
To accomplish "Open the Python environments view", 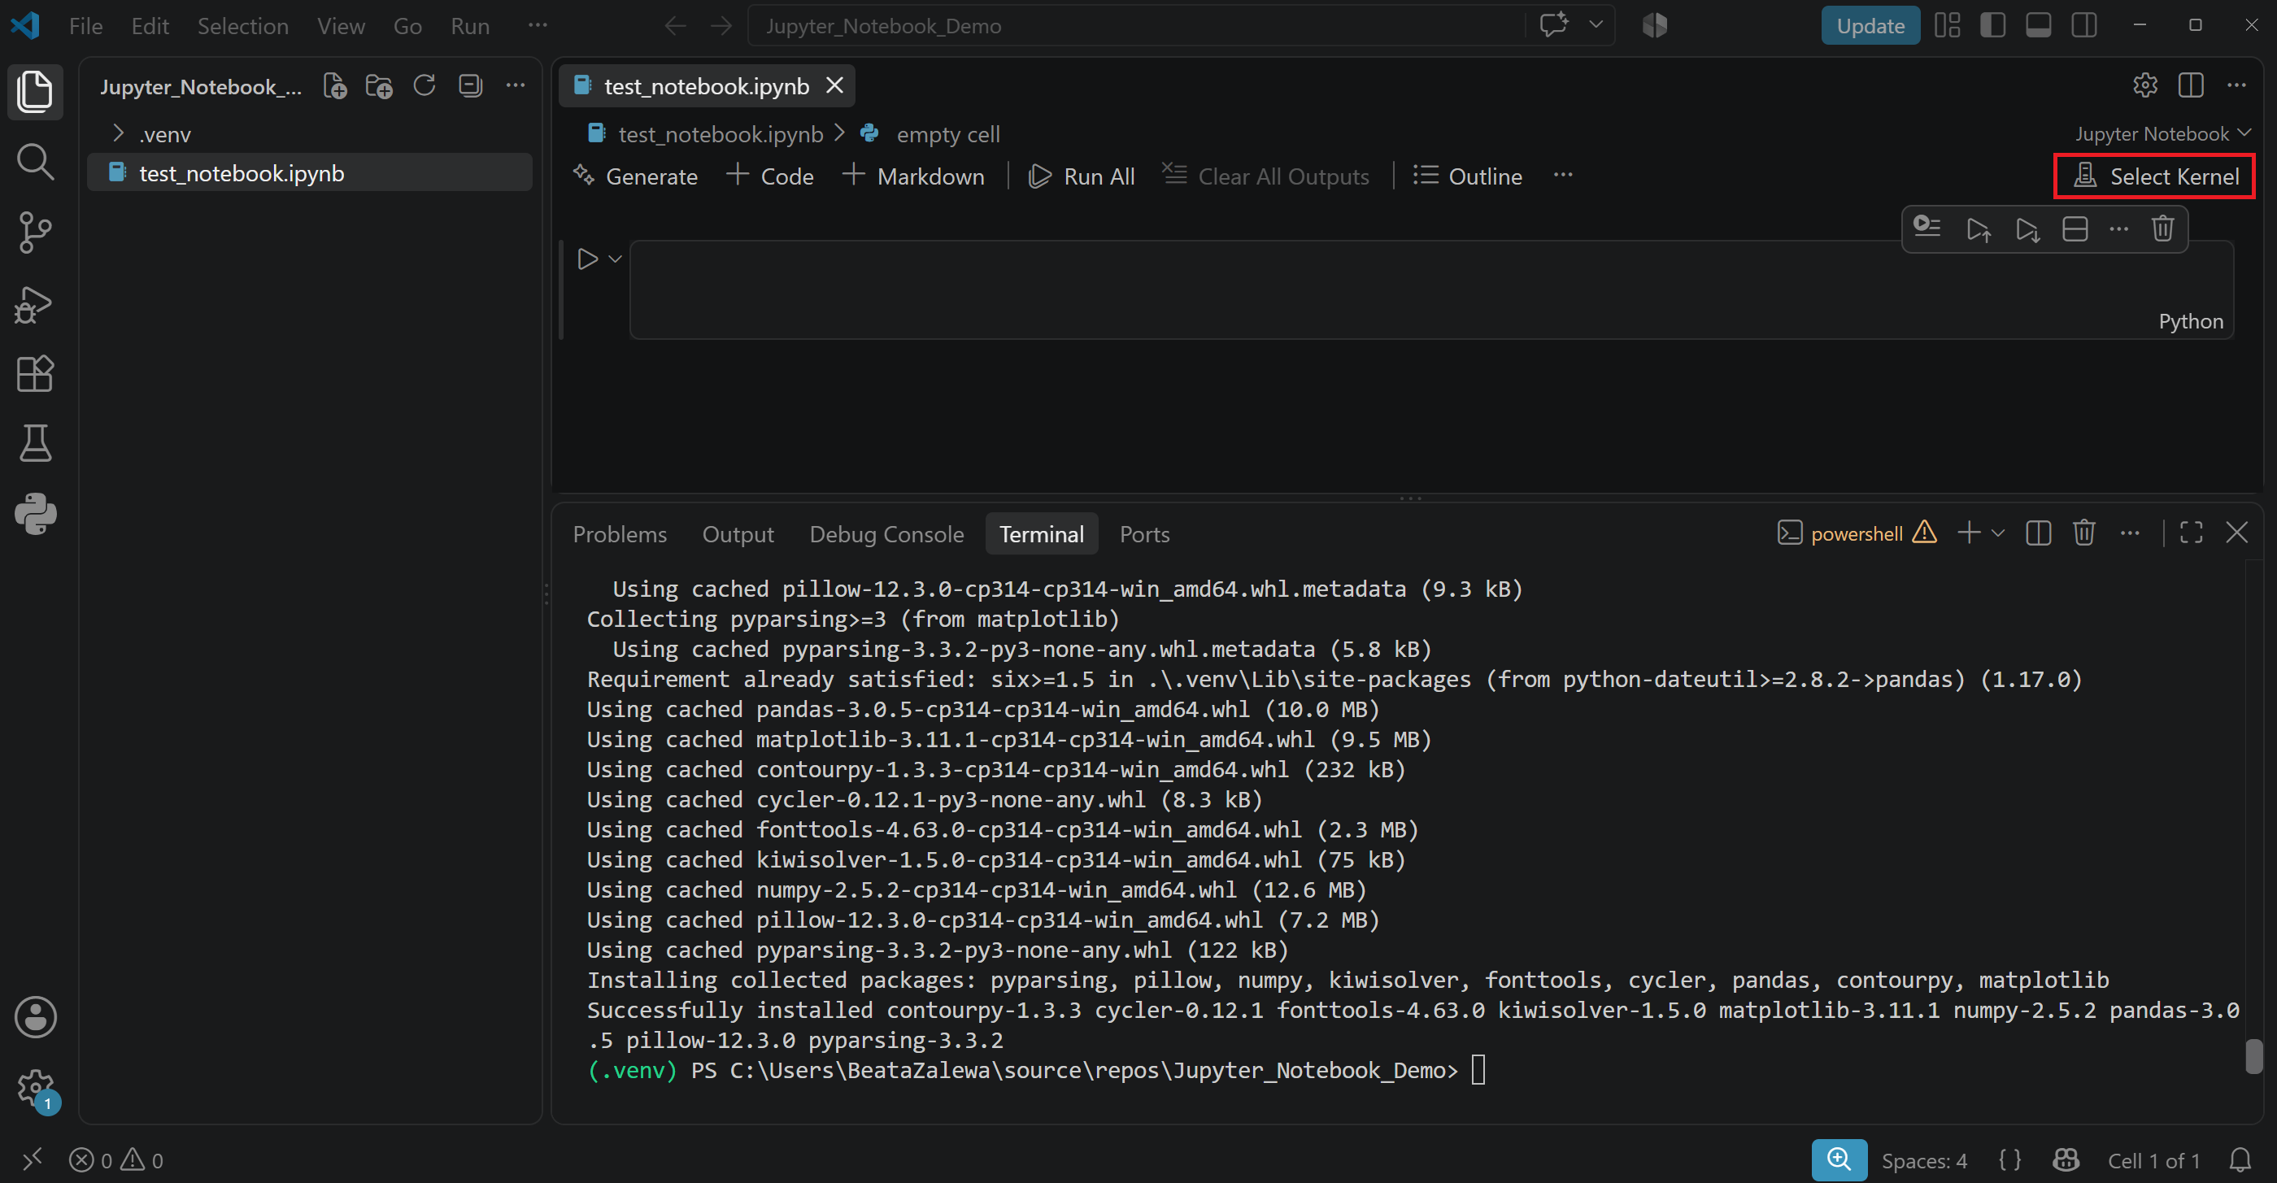I will (35, 513).
